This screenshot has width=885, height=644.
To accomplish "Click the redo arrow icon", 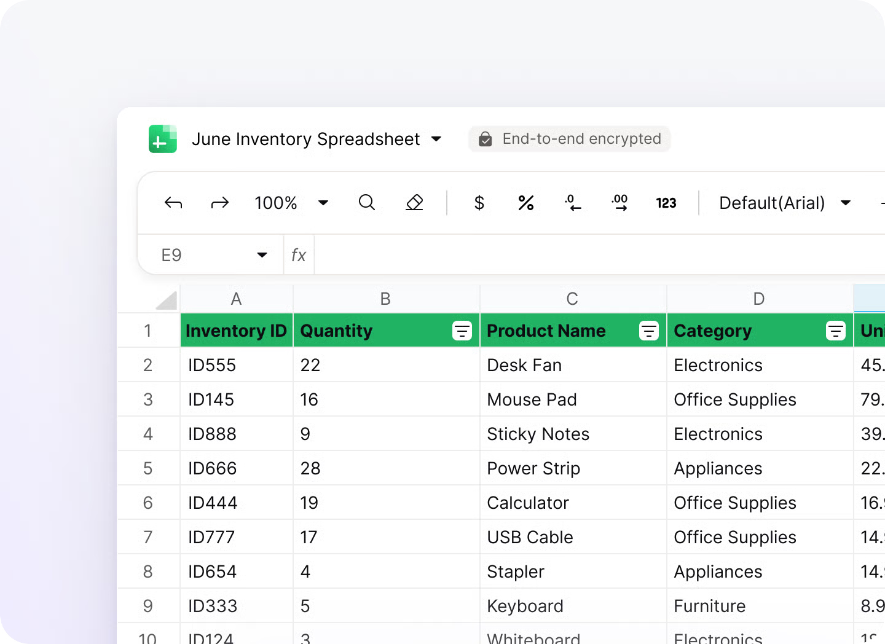I will click(x=219, y=203).
